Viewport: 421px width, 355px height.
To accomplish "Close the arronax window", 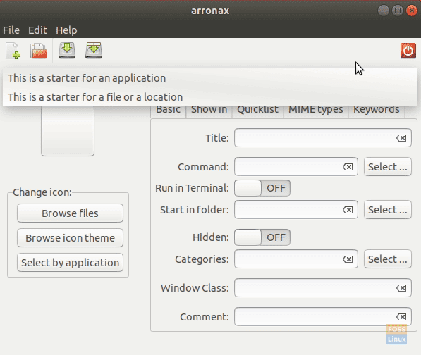I will tap(412, 11).
